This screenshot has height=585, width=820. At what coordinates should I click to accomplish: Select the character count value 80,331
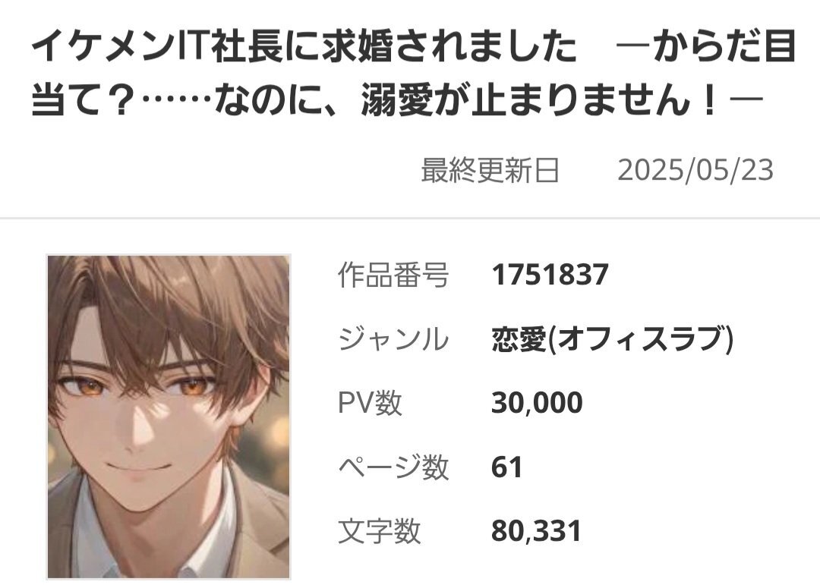(536, 530)
